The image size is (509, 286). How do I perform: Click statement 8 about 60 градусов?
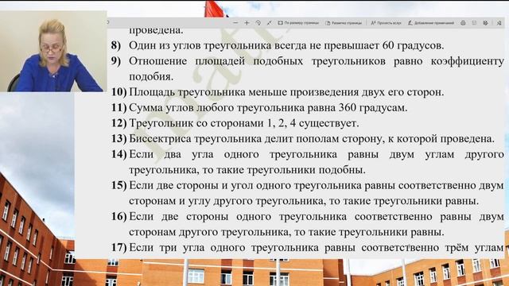[x=278, y=45]
